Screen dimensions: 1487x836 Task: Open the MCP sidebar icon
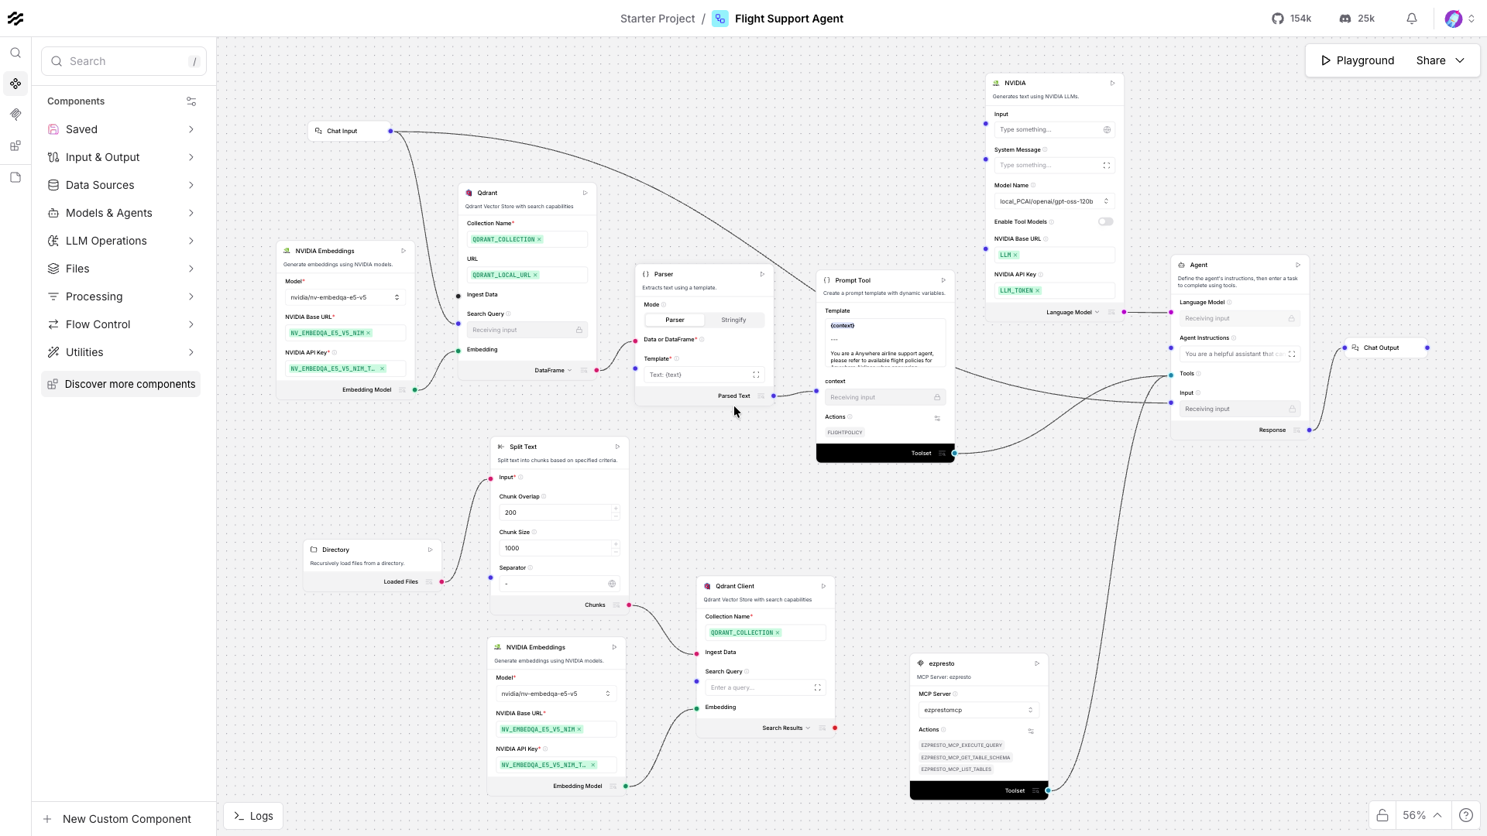[x=15, y=115]
